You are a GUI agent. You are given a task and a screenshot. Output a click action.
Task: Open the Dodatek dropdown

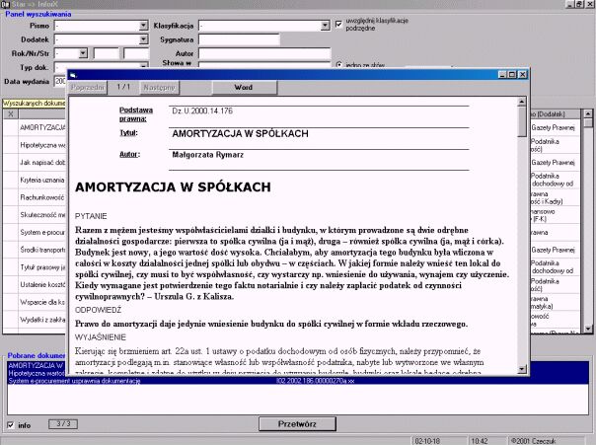[x=143, y=39]
